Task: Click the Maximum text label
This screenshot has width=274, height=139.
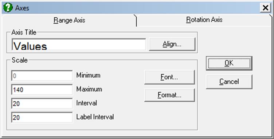Action: tap(89, 89)
